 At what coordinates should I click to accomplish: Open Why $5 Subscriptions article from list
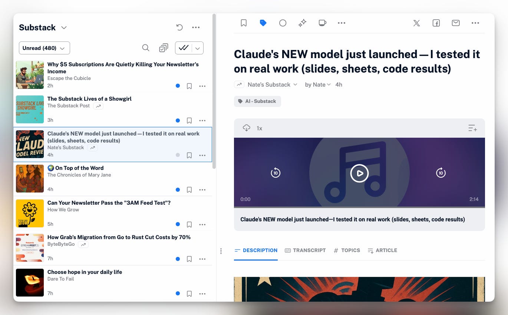[113, 75]
